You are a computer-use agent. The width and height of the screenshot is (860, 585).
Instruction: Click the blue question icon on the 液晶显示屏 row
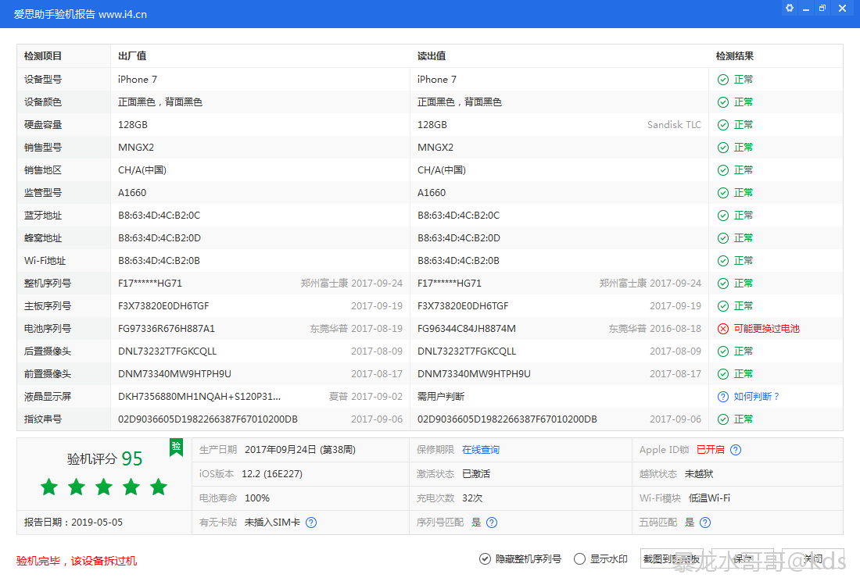pos(722,396)
